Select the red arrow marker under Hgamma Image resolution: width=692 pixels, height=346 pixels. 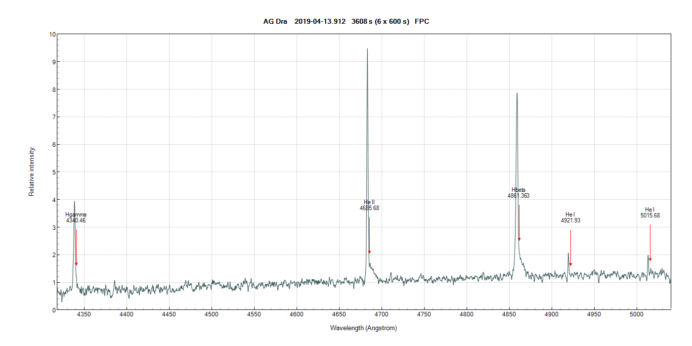(76, 248)
